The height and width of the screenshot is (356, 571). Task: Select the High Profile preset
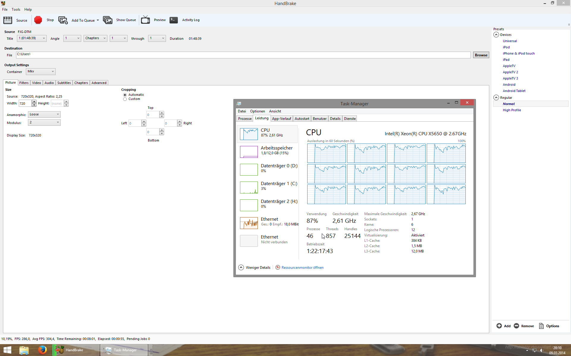pyautogui.click(x=512, y=110)
